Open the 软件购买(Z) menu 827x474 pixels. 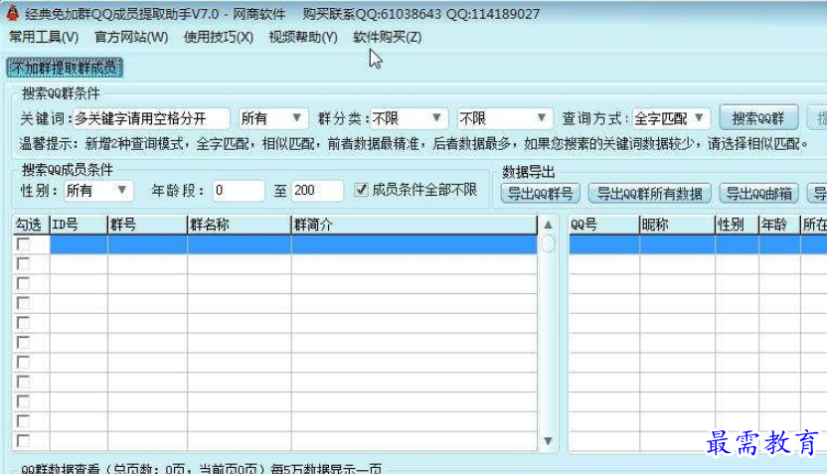tap(387, 37)
